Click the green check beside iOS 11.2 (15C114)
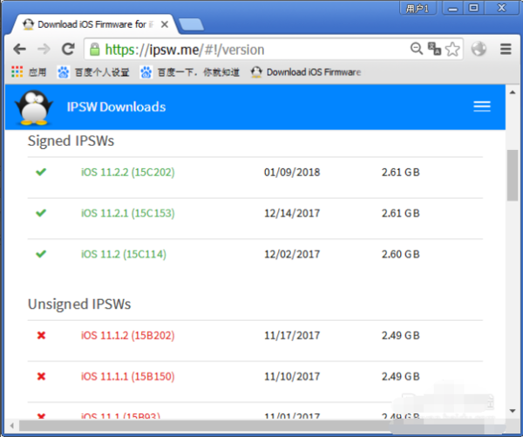The image size is (523, 437). tap(41, 254)
